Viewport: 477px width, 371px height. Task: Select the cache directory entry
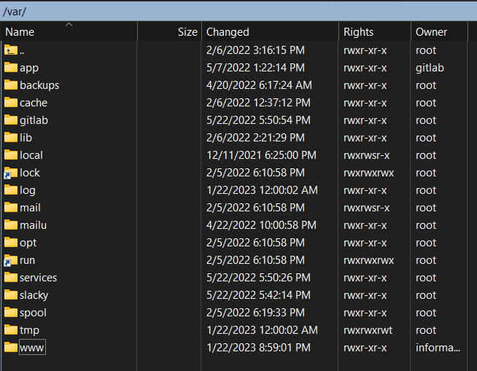pyautogui.click(x=33, y=103)
